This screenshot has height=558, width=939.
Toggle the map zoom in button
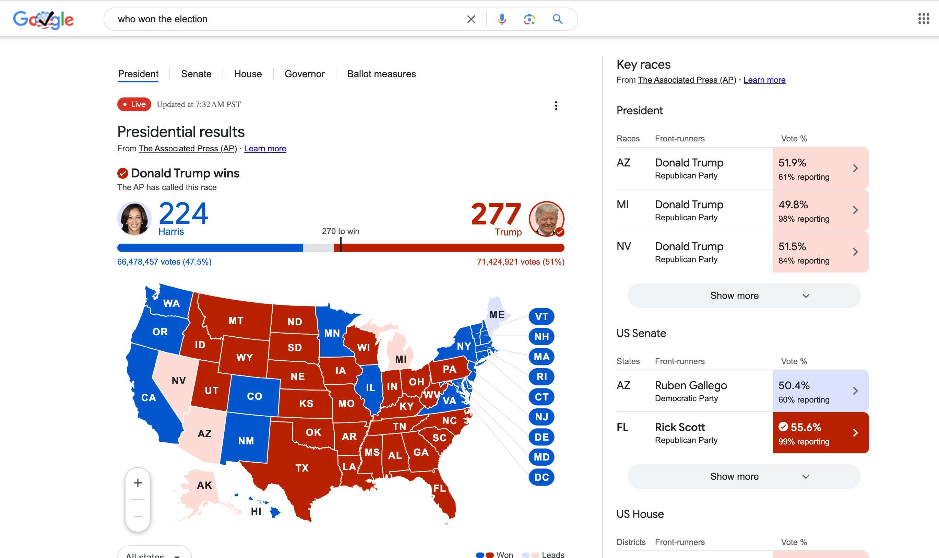pyautogui.click(x=139, y=483)
